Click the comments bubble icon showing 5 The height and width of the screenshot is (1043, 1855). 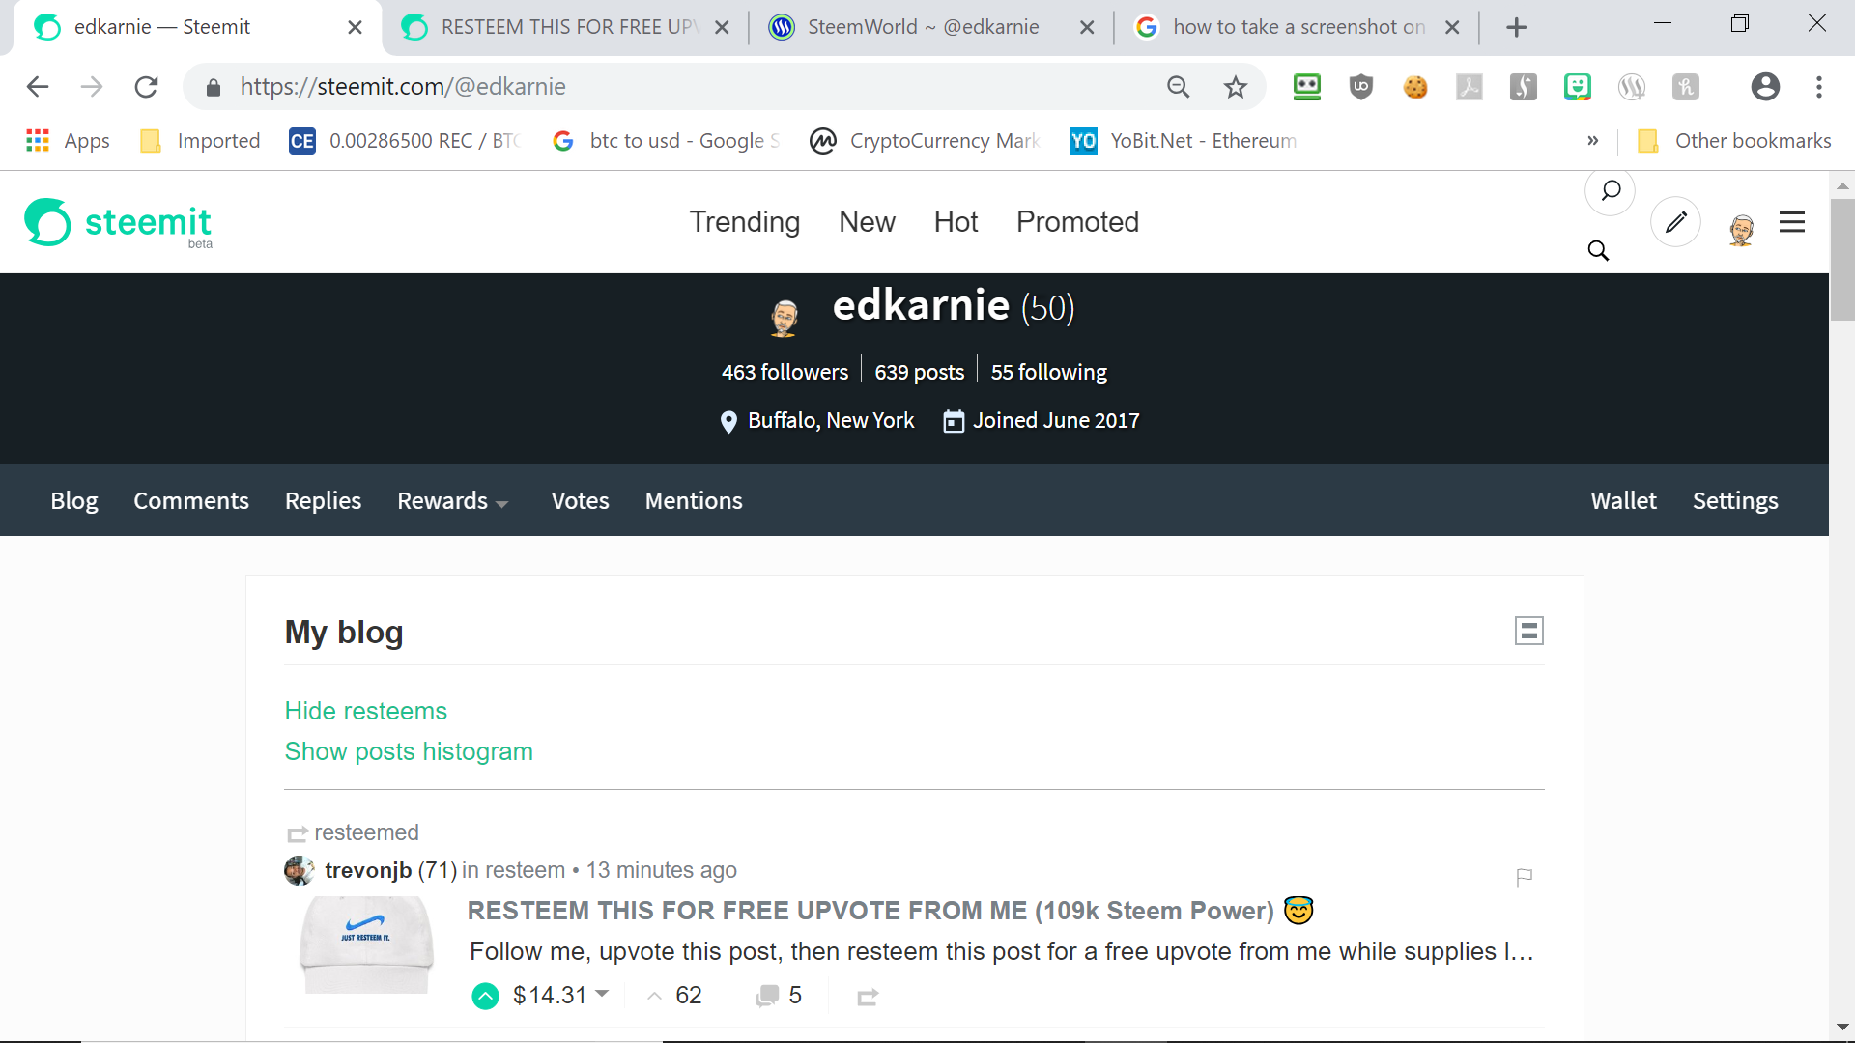[768, 996]
